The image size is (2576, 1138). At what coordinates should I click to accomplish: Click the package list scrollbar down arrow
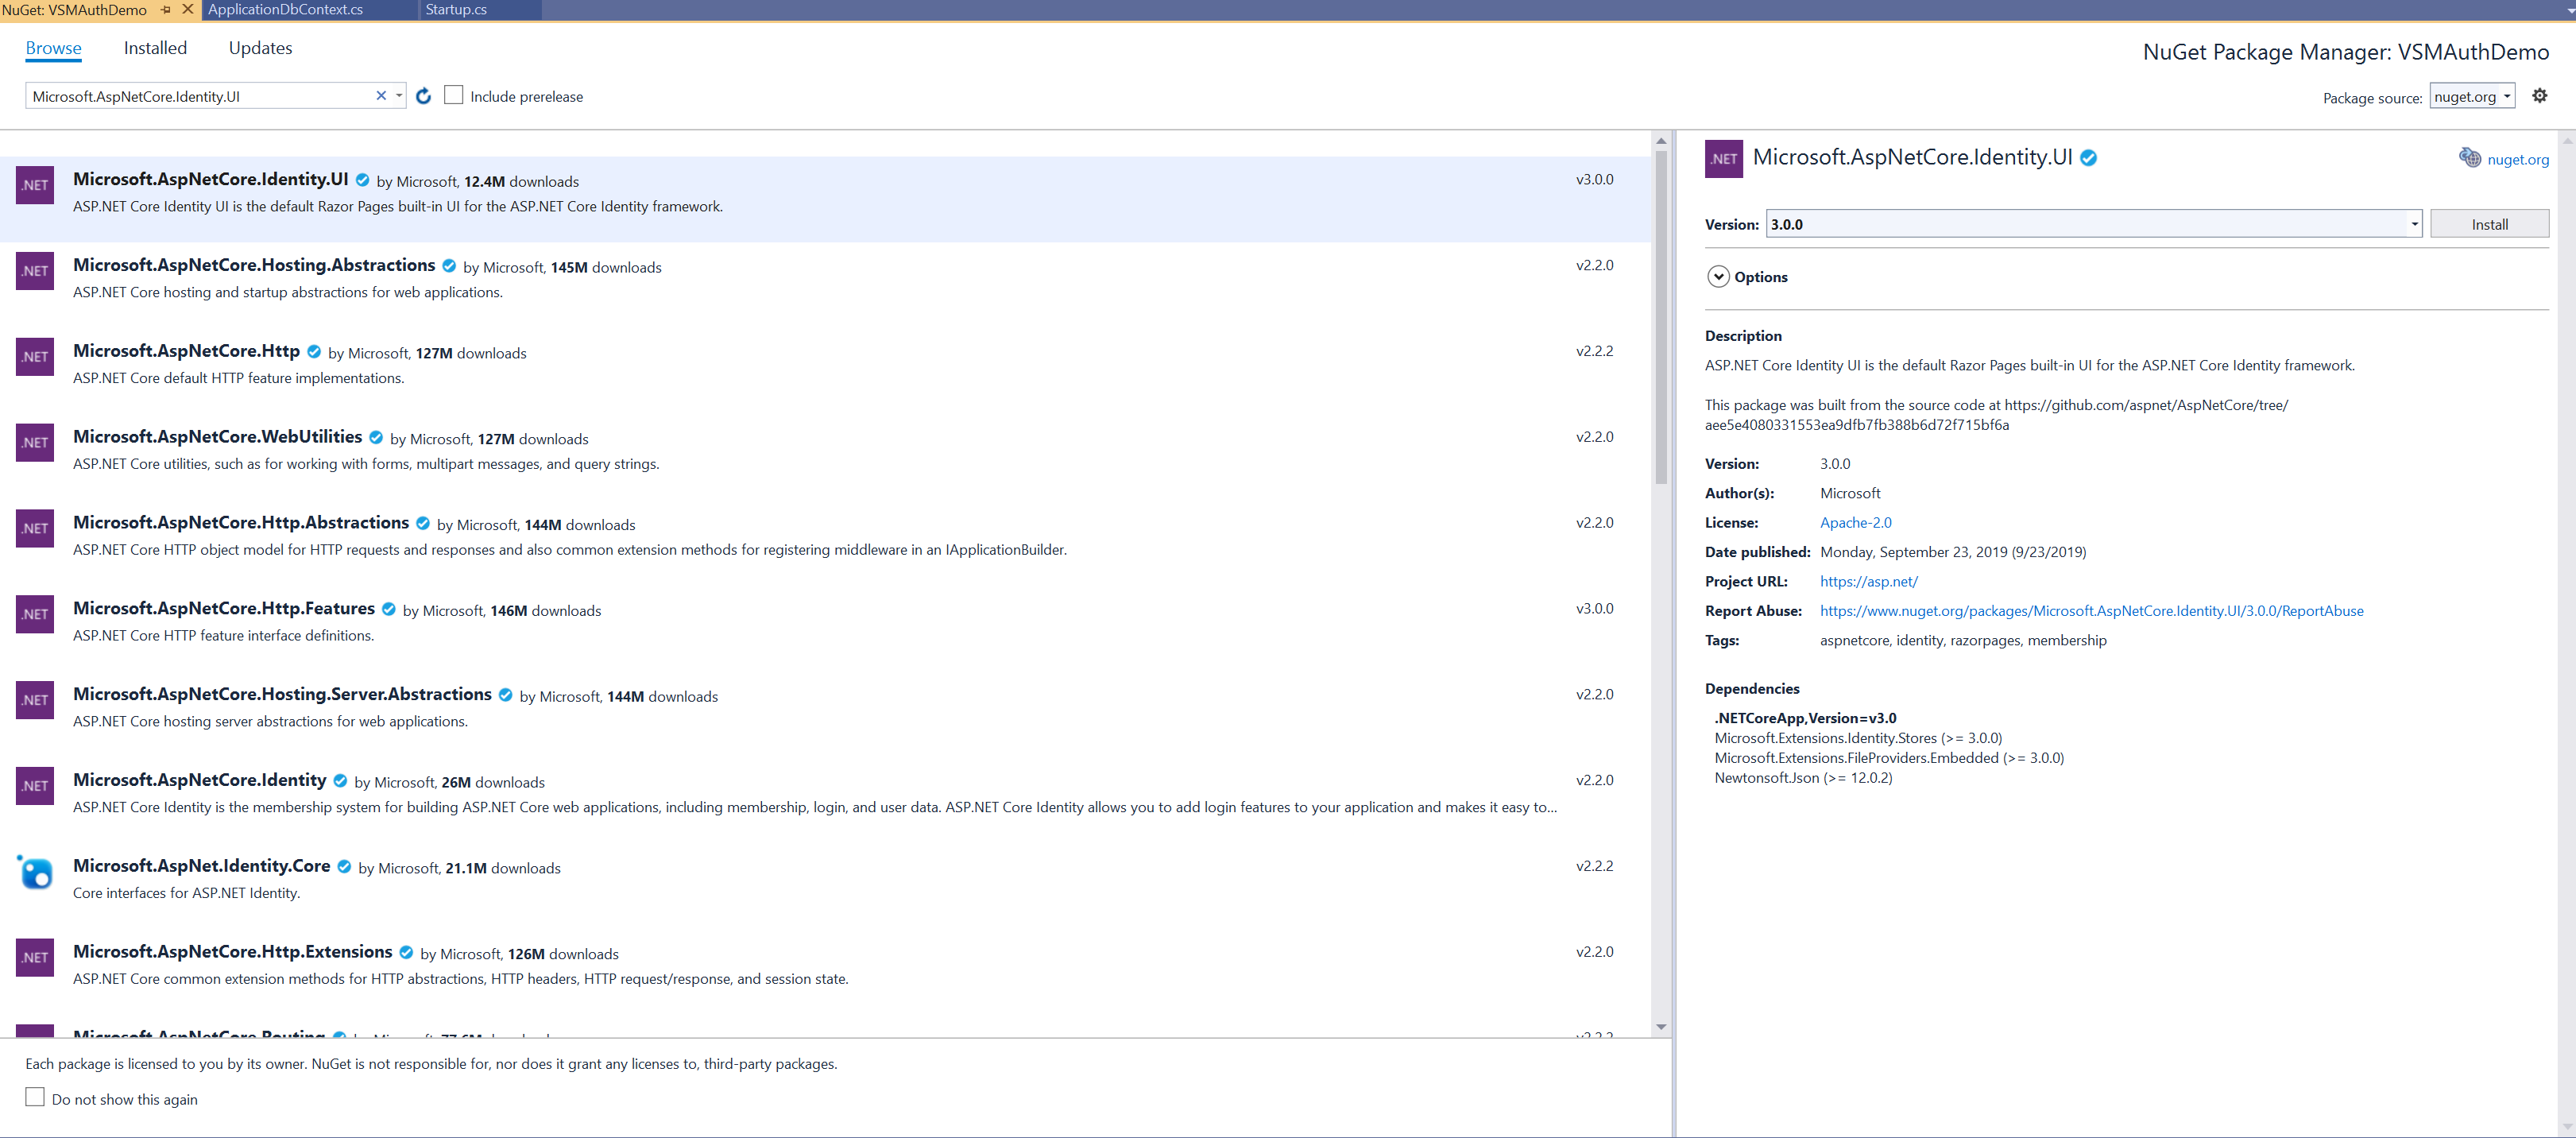[x=1661, y=1027]
